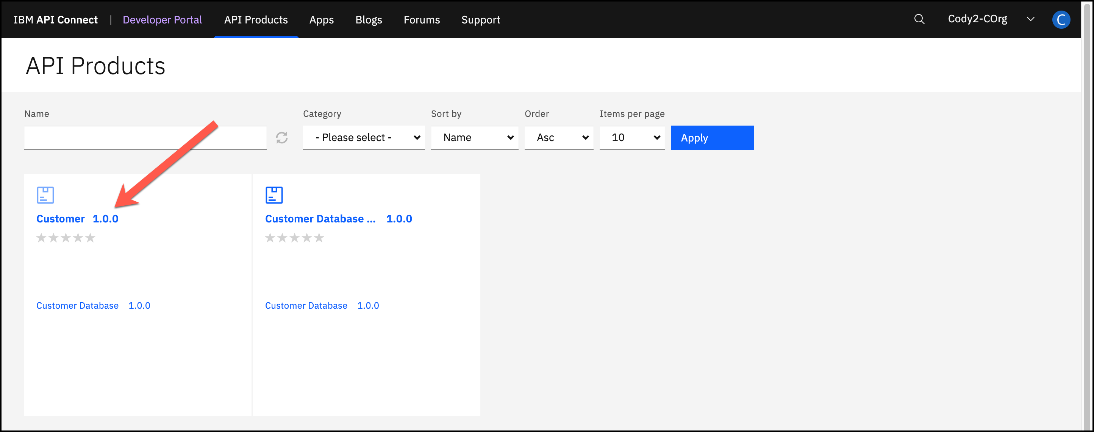This screenshot has height=432, width=1094.
Task: Click the Customer Database product package icon
Action: pyautogui.click(x=274, y=195)
